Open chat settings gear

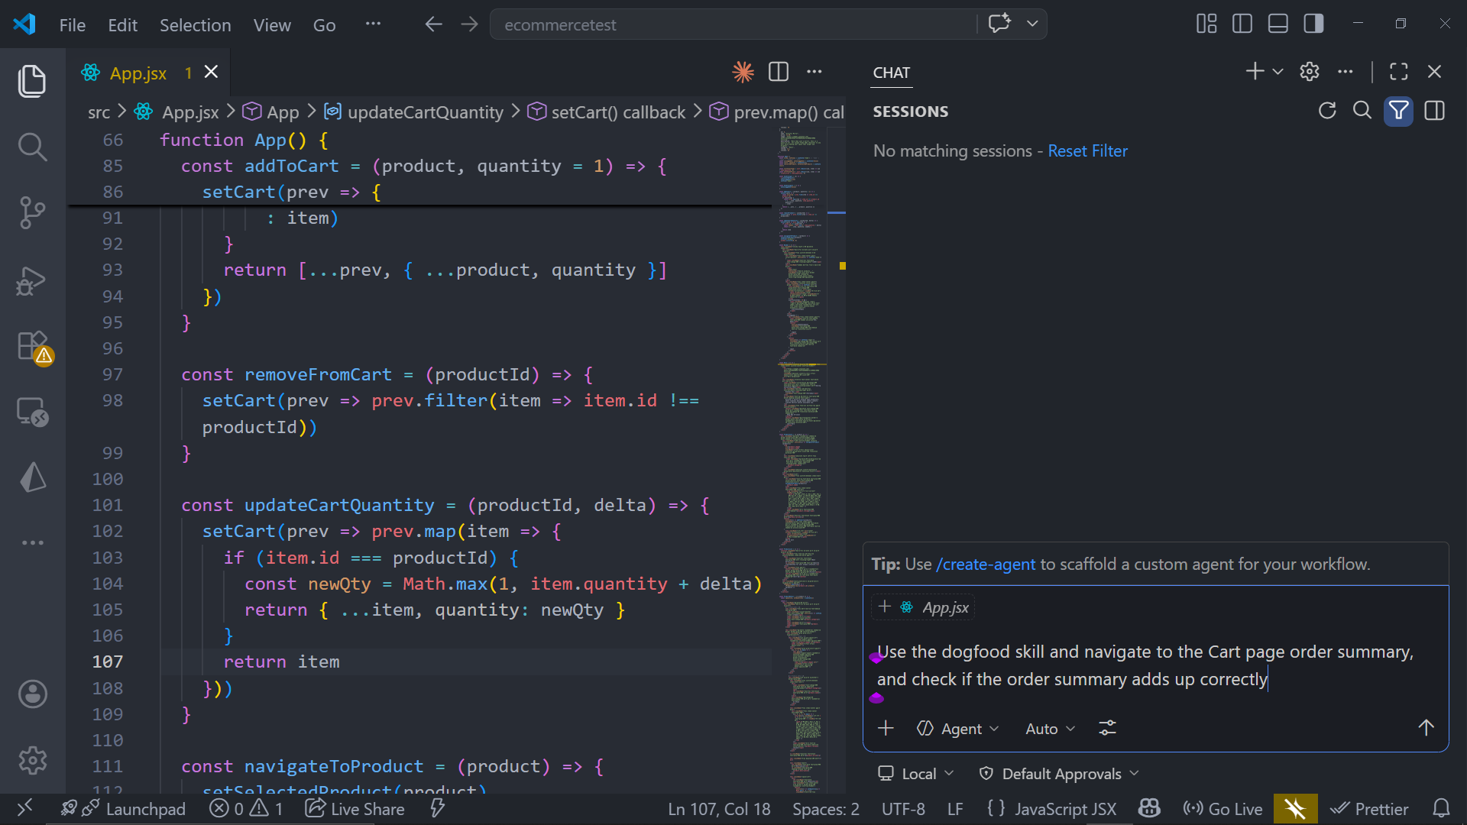(x=1310, y=72)
